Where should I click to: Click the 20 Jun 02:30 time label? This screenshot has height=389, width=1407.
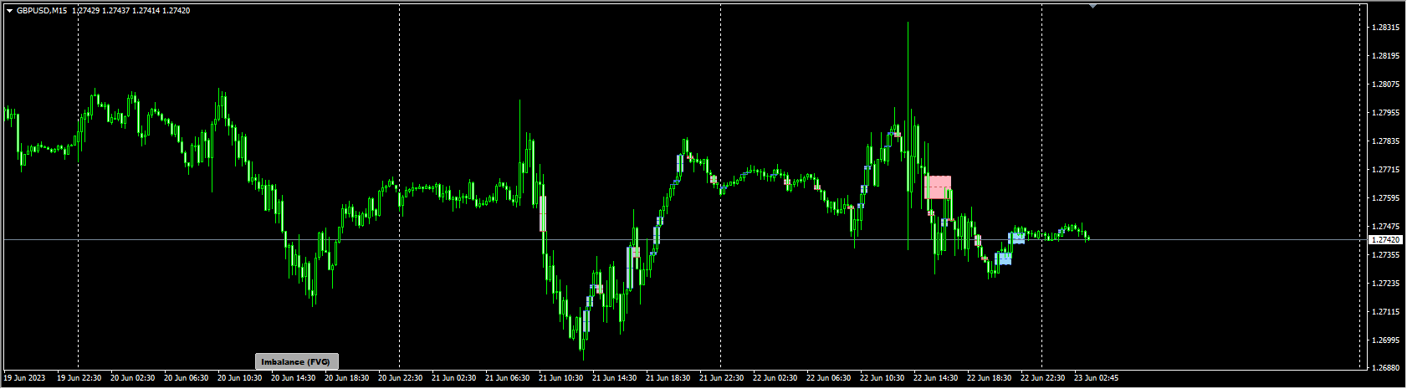click(132, 378)
